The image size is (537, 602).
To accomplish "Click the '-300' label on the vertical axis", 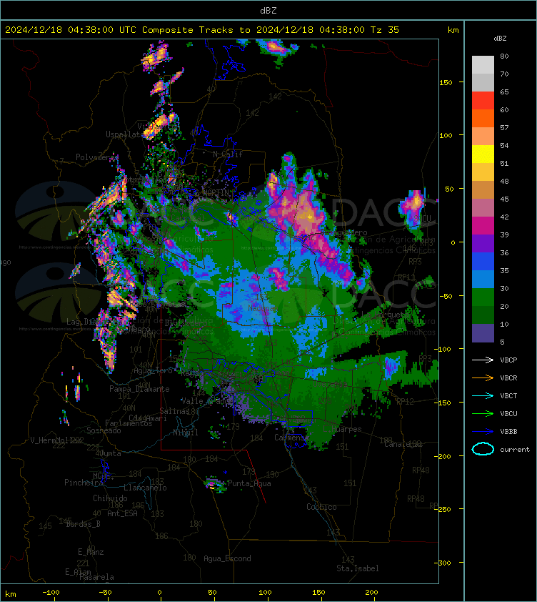I will pos(443,563).
